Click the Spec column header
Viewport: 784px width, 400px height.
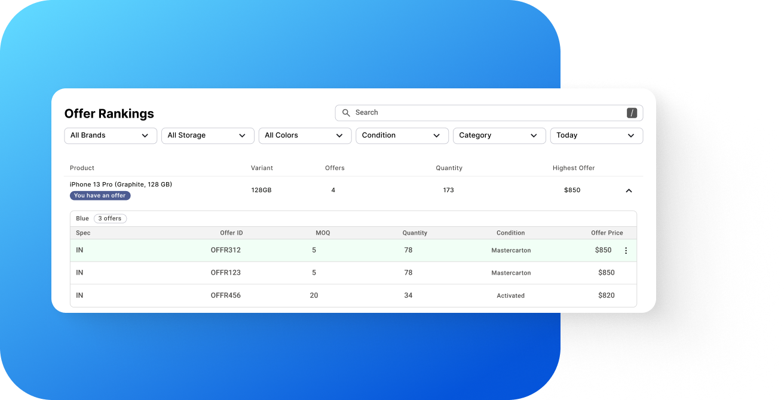83,233
